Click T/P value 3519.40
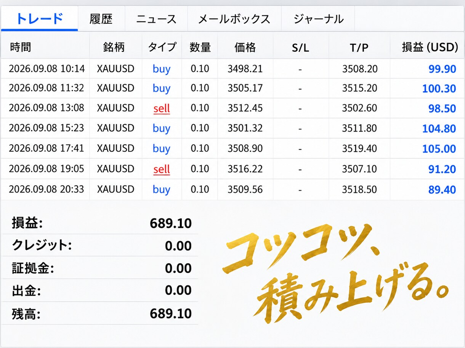Screen dimensions: 465x348 tap(360, 149)
